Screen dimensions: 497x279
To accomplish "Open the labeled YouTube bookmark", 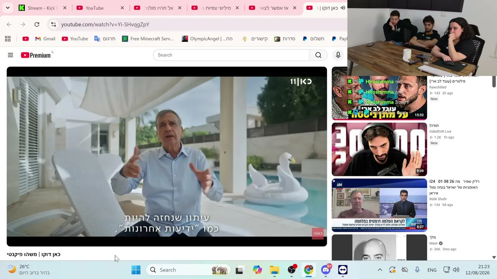I will coord(75,39).
